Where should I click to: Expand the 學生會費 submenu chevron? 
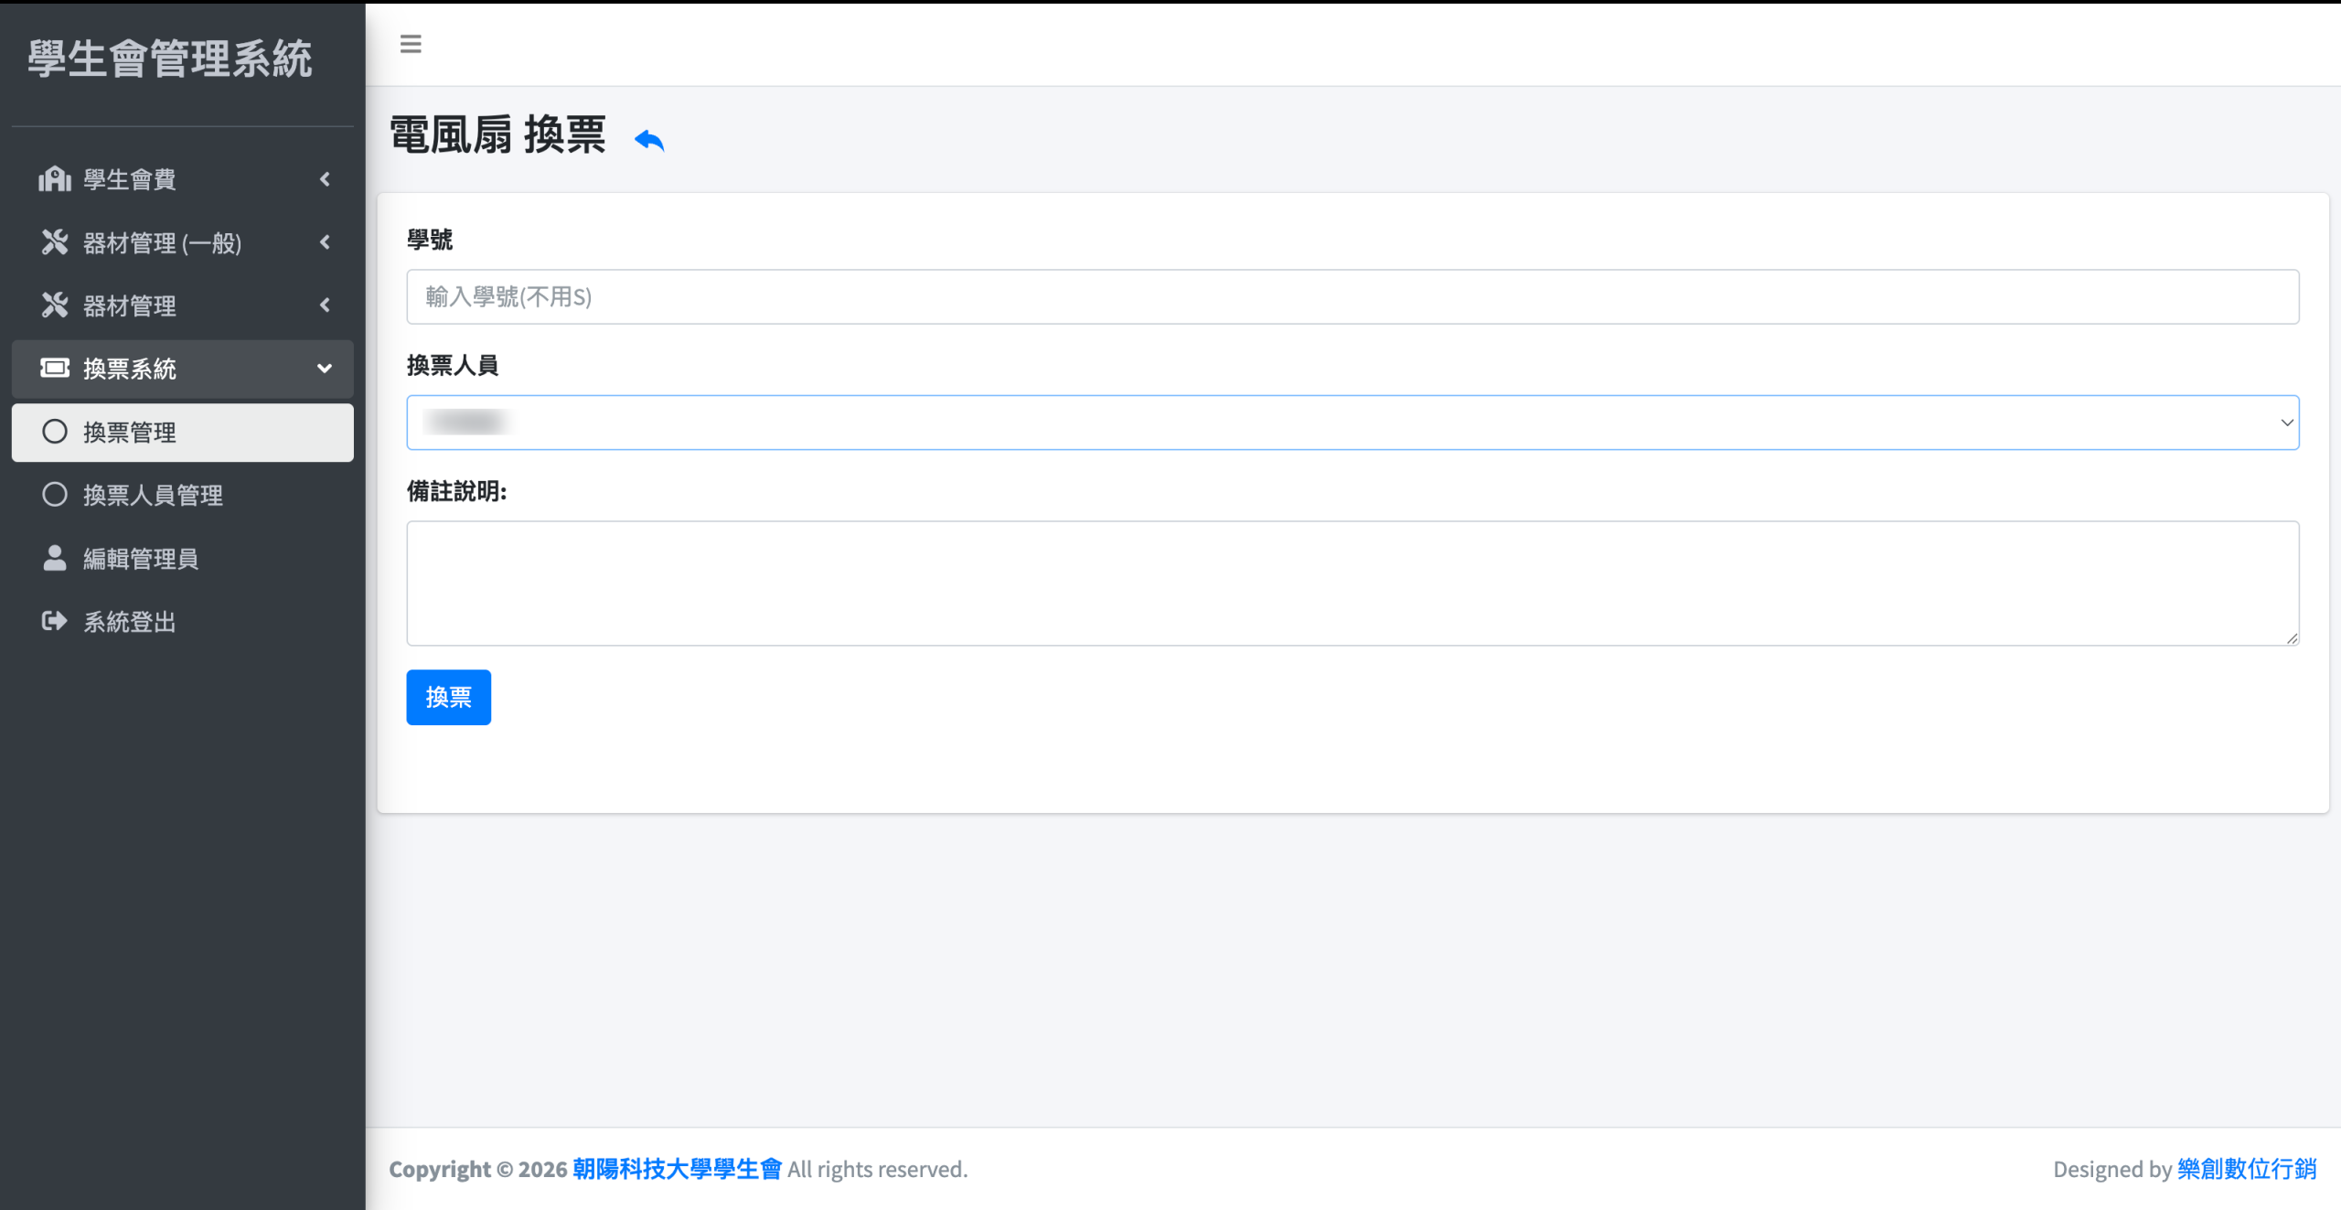325,179
